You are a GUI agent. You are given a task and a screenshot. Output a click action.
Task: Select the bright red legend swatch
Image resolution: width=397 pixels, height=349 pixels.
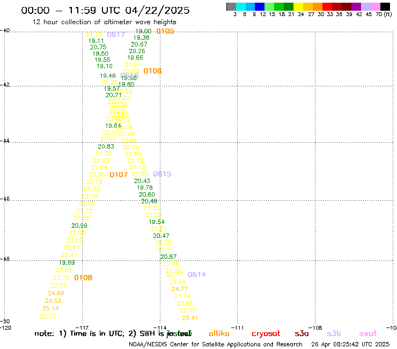[x=327, y=6]
